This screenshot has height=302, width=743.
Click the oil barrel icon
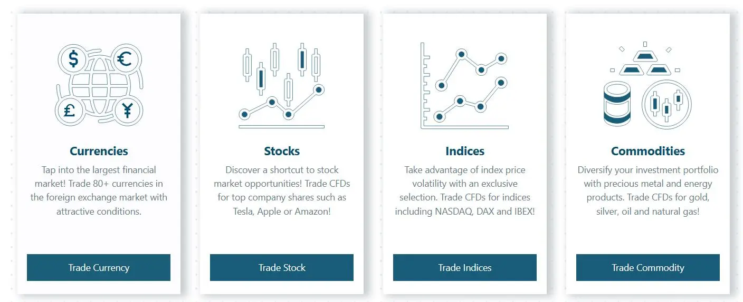point(617,104)
